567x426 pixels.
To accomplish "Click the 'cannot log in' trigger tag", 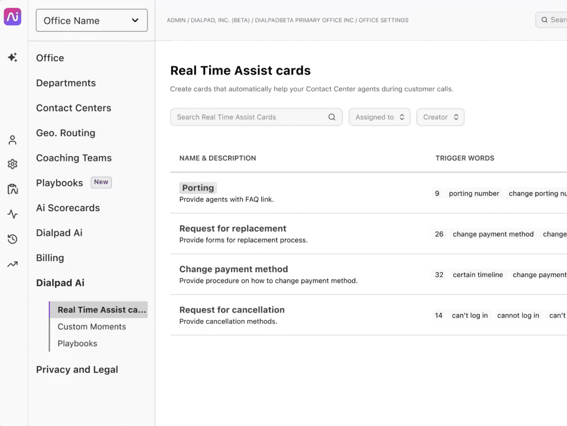I will (518, 315).
